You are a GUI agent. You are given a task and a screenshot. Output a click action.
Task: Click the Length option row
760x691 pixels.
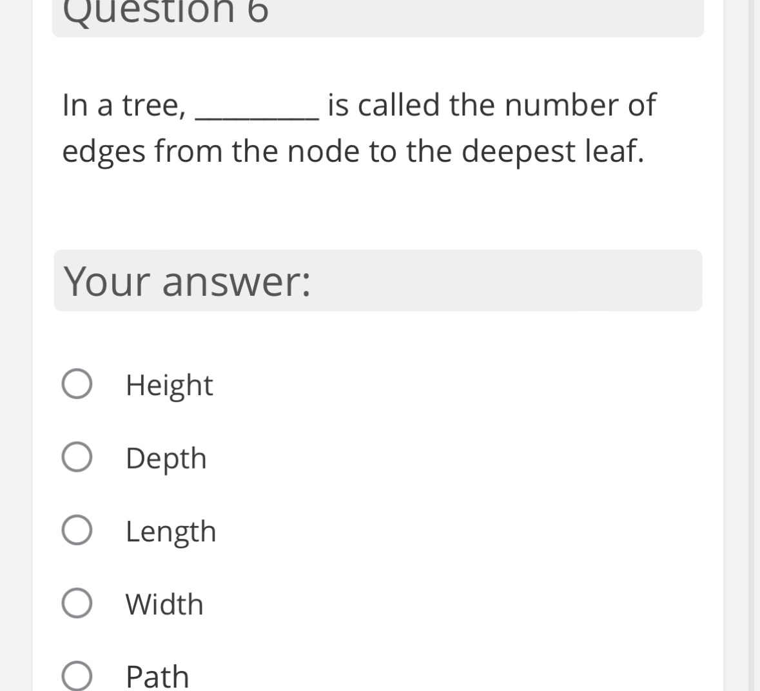click(x=258, y=531)
